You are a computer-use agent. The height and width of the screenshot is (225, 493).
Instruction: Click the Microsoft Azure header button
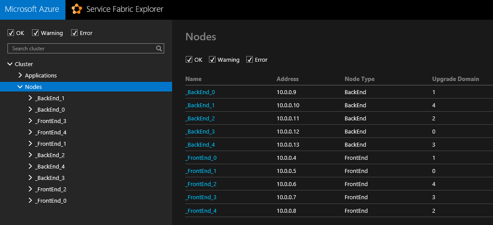point(32,9)
